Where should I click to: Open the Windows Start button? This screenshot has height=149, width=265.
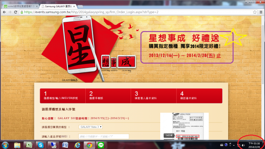(x=5, y=145)
